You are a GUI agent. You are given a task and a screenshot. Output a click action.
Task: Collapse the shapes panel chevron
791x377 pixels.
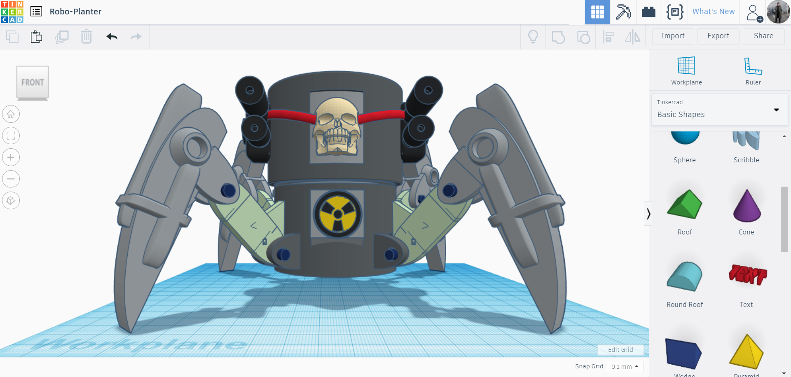pyautogui.click(x=648, y=213)
